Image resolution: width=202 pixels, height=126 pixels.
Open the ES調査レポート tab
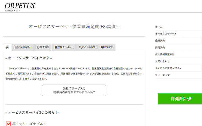[x=64, y=47]
